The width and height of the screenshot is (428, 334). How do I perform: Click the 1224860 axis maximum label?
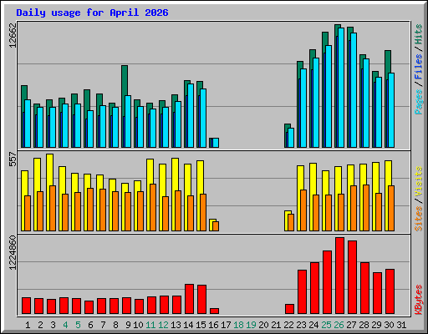(13, 253)
